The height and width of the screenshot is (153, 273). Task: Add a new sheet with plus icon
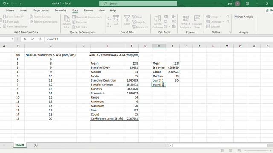[x=35, y=145]
